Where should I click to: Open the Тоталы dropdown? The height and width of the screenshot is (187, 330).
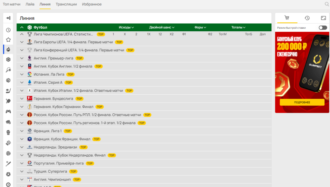pos(238,27)
